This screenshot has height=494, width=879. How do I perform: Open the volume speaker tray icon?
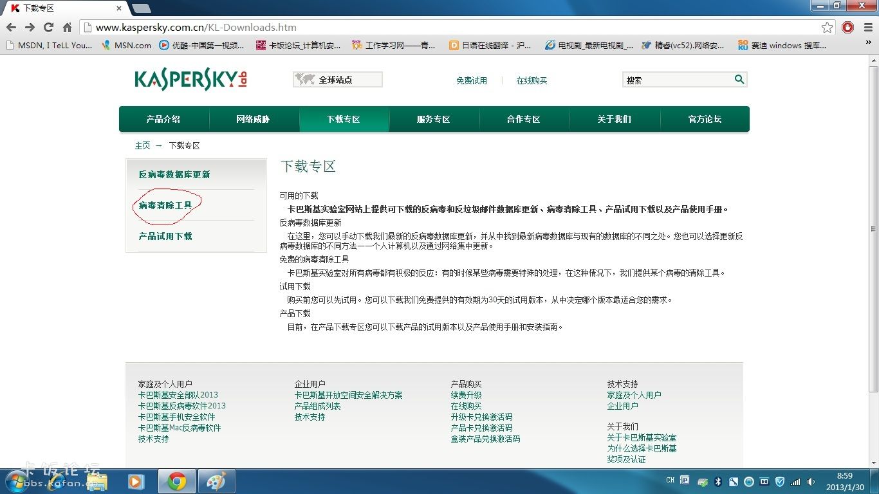click(811, 481)
